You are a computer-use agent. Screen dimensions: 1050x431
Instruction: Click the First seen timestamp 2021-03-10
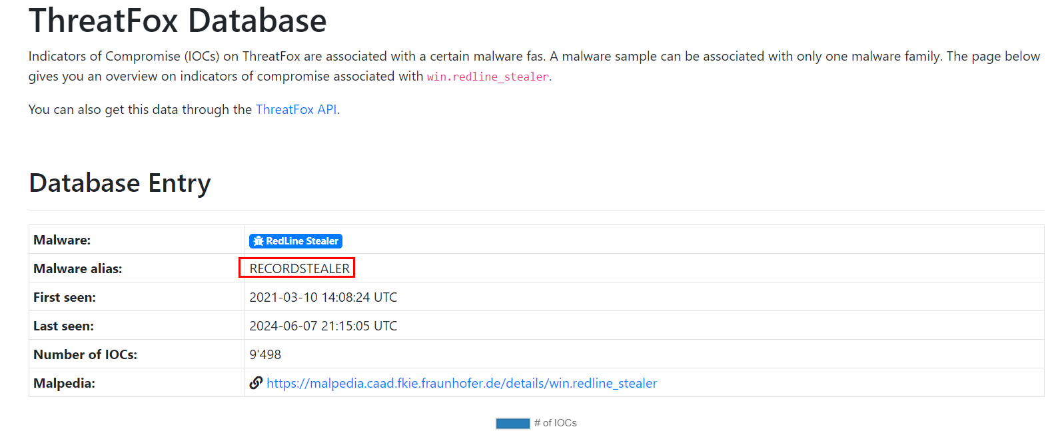click(x=323, y=298)
